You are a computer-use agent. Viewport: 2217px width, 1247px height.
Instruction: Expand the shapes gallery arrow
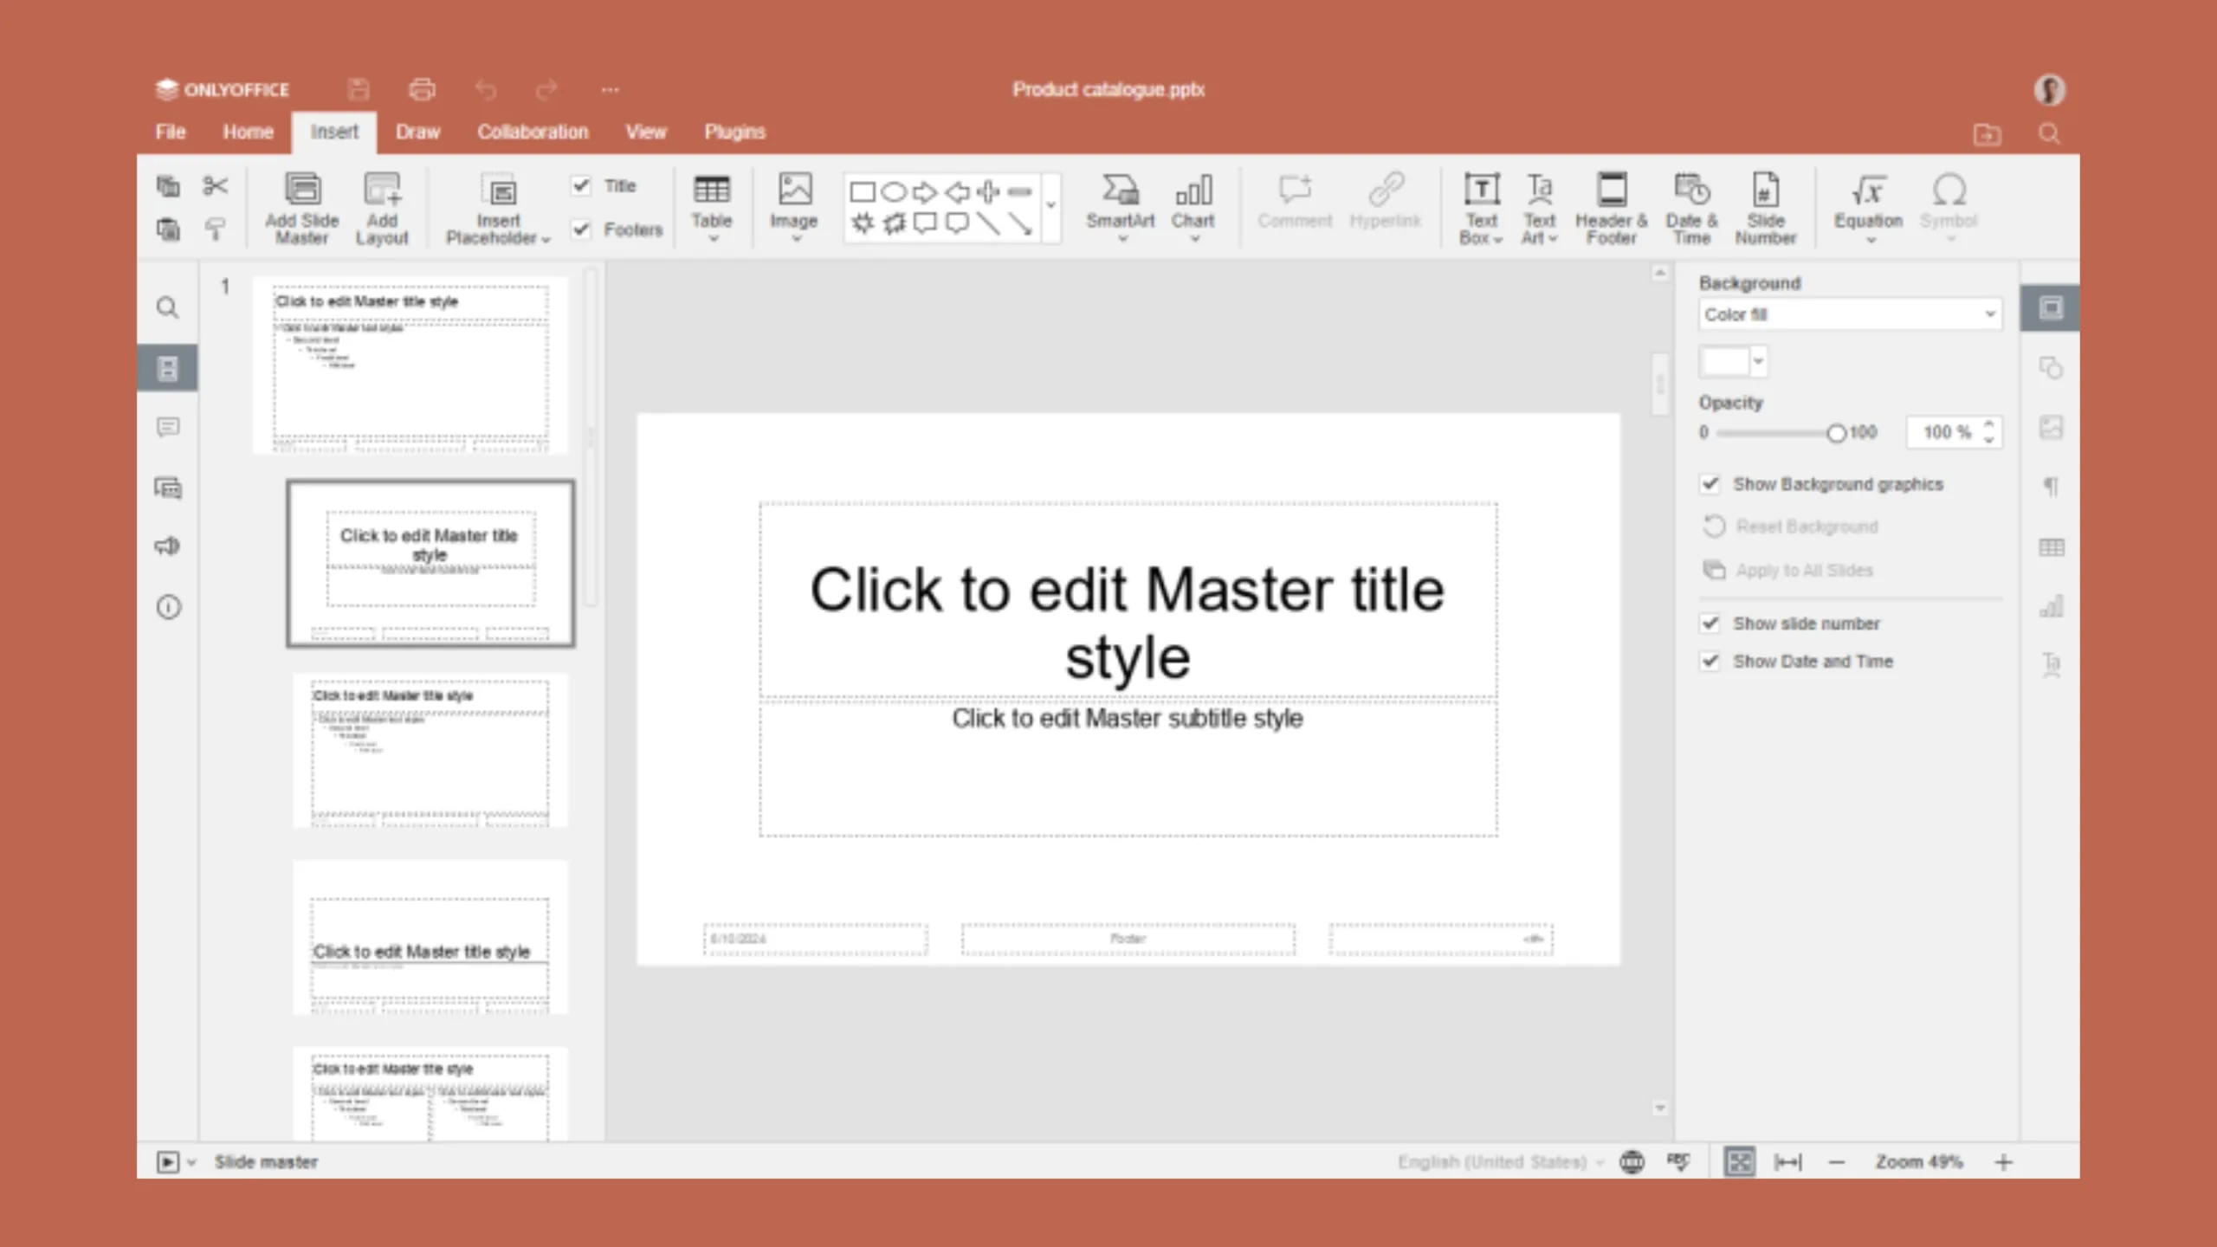1050,206
